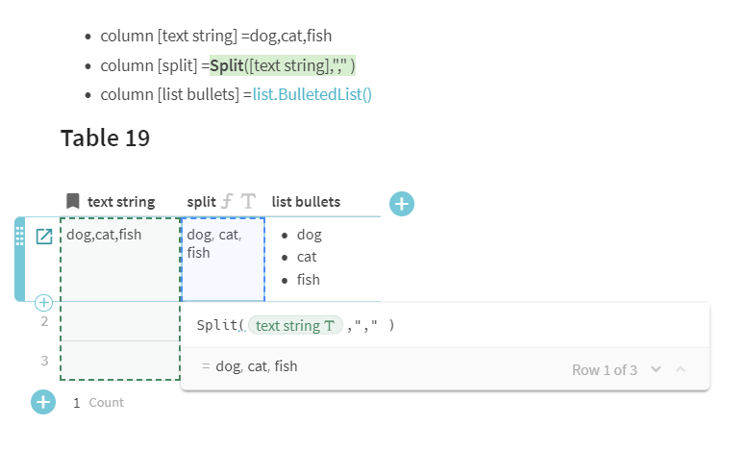The width and height of the screenshot is (750, 451).
Task: Go to previous row with up chevron
Action: pyautogui.click(x=681, y=370)
